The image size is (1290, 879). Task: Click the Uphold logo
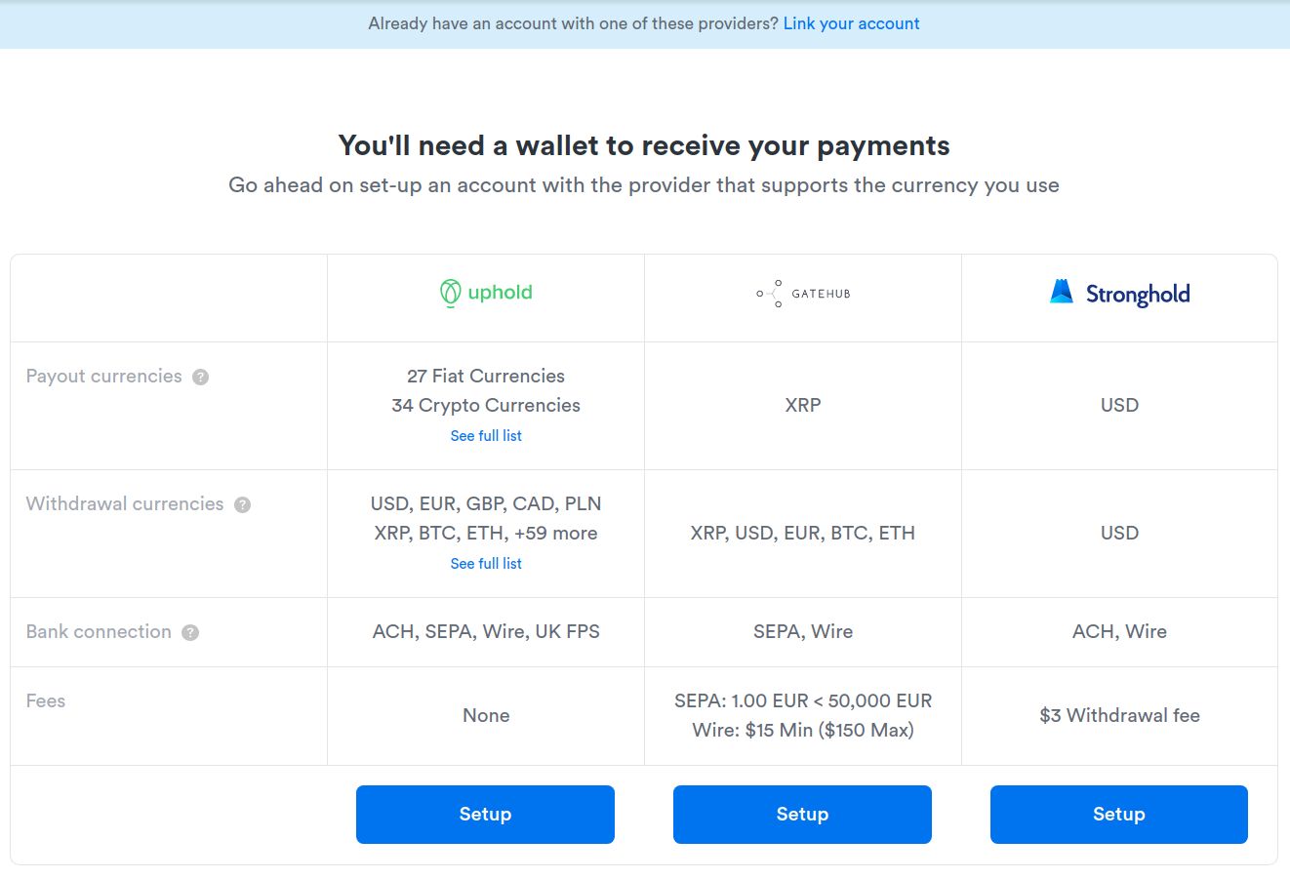486,293
